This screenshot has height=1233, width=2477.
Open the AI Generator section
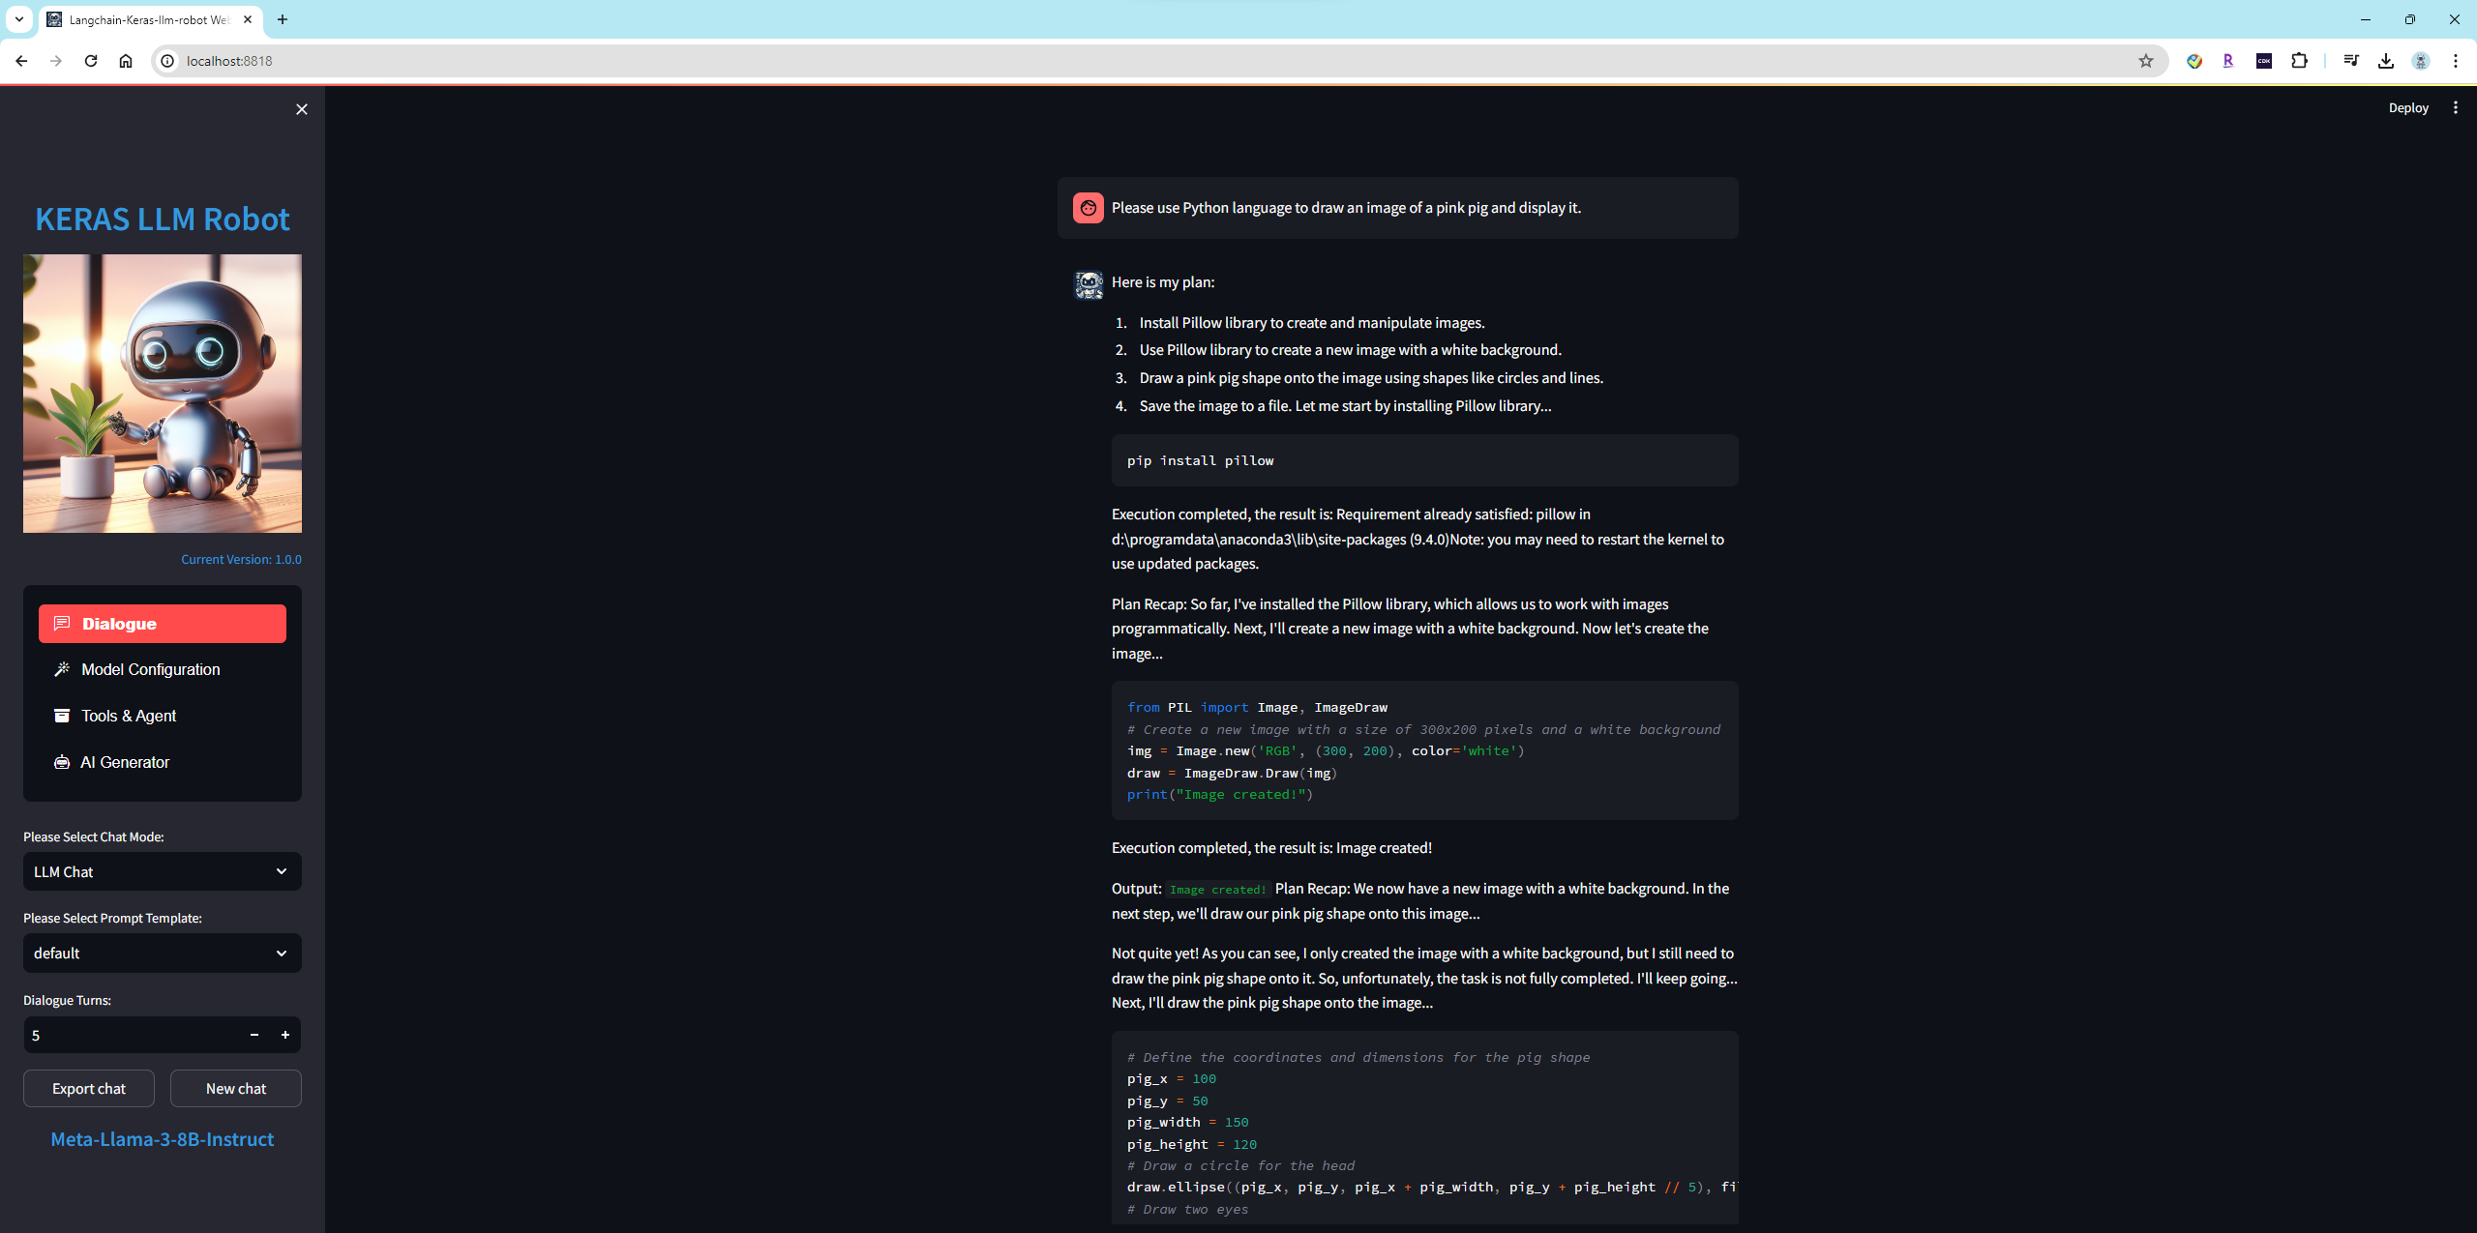click(125, 762)
